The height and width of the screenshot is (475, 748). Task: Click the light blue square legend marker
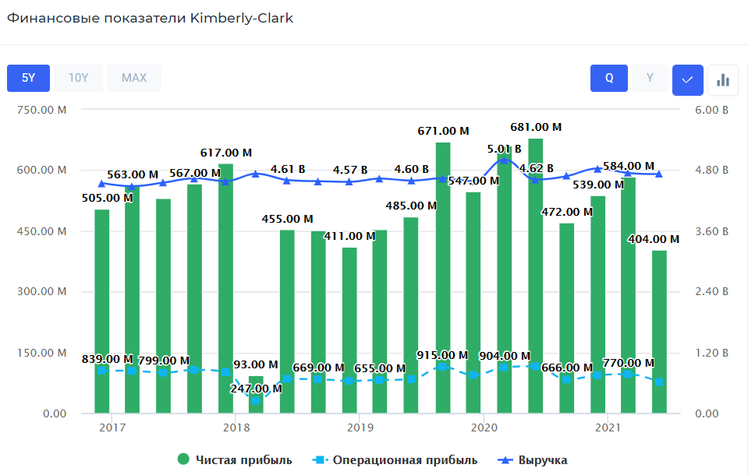(320, 459)
